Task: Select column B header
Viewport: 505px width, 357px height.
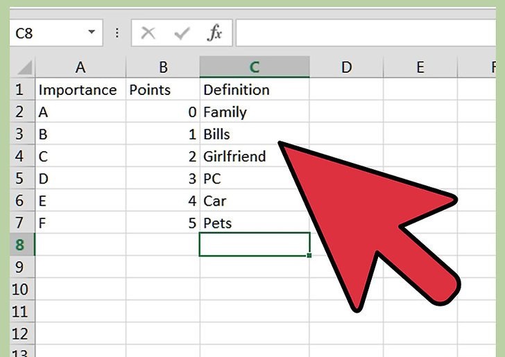Action: tap(163, 67)
